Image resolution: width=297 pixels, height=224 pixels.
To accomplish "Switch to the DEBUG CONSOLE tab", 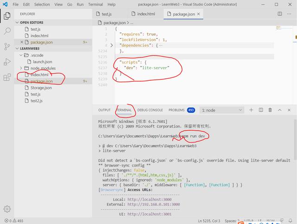I will click(150, 110).
